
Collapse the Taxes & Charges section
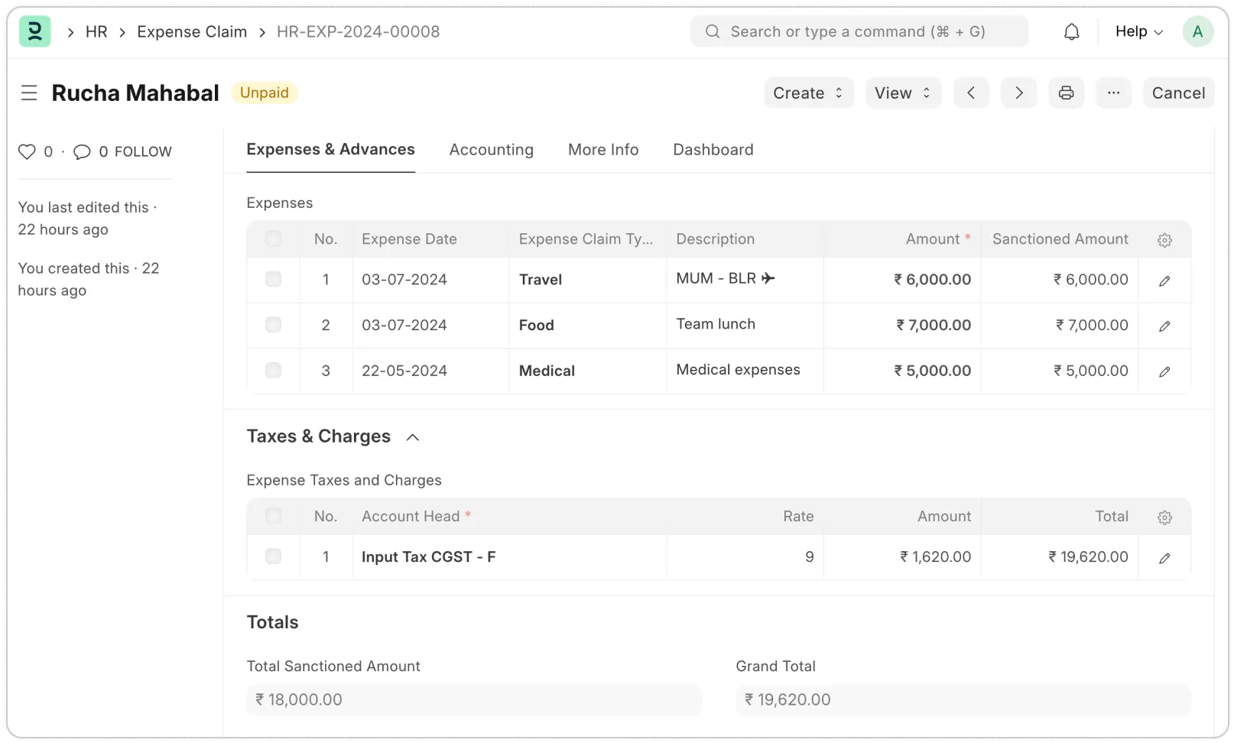click(413, 436)
